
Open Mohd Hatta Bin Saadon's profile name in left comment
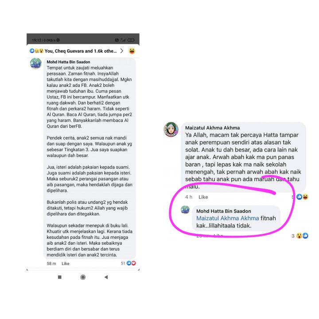pyautogui.click(x=68, y=62)
